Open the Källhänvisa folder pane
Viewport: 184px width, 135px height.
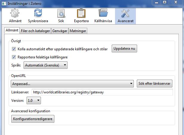tap(103, 16)
